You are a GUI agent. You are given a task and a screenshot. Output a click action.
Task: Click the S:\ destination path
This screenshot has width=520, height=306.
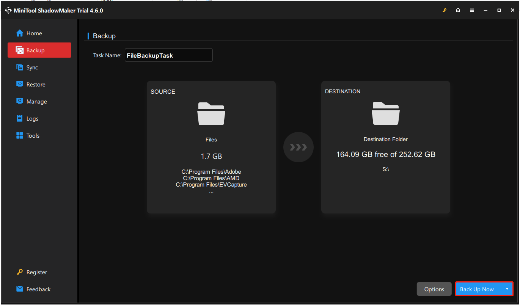pyautogui.click(x=386, y=169)
